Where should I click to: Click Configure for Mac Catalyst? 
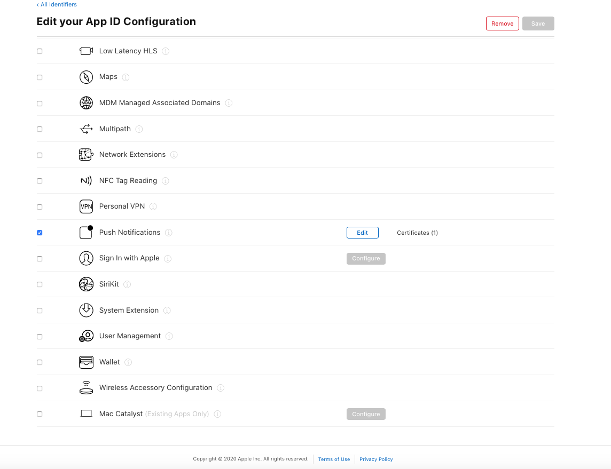point(366,414)
